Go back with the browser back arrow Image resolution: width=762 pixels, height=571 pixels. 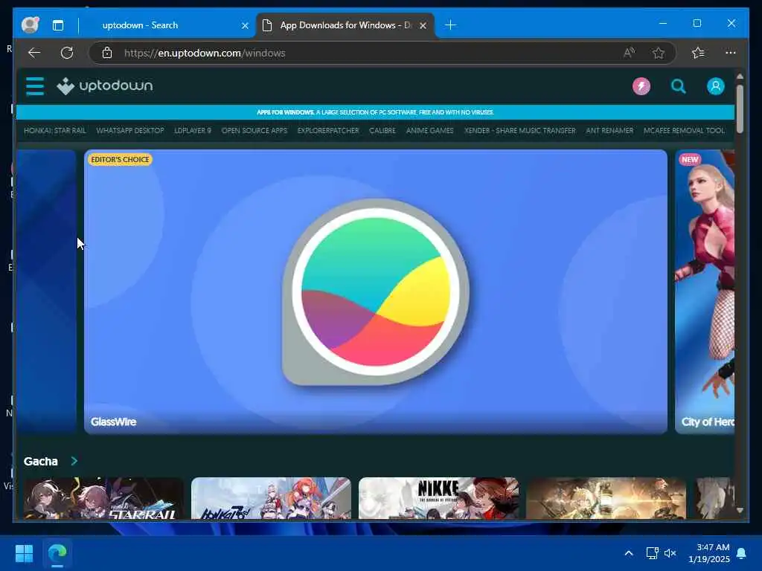tap(34, 53)
